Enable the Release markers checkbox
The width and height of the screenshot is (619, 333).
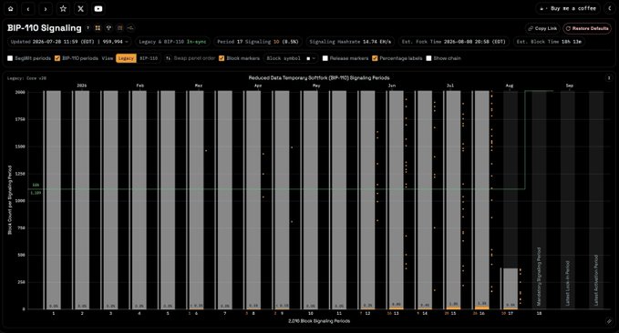coord(325,58)
